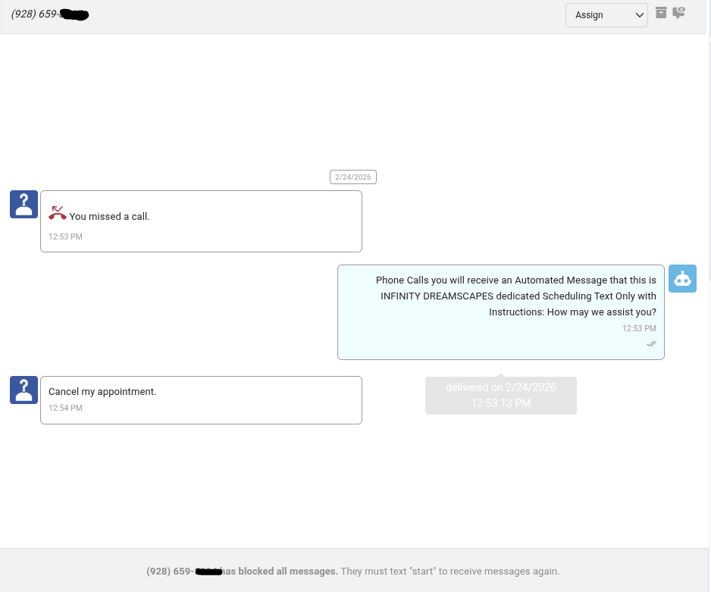Select the "Cancel my appointment." message text
The width and height of the screenshot is (711, 592).
pyautogui.click(x=102, y=392)
